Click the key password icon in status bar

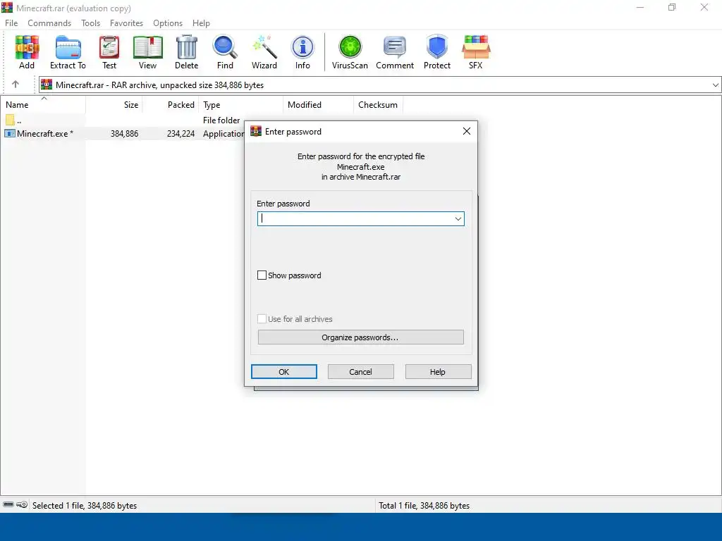[x=22, y=504]
